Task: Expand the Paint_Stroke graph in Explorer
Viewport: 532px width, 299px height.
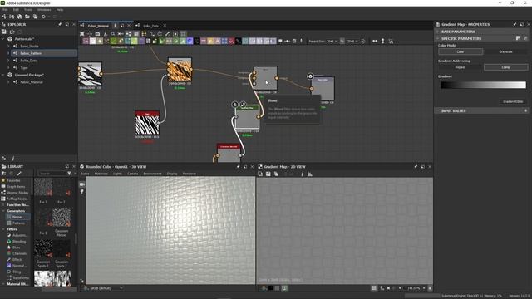Action: click(x=8, y=46)
